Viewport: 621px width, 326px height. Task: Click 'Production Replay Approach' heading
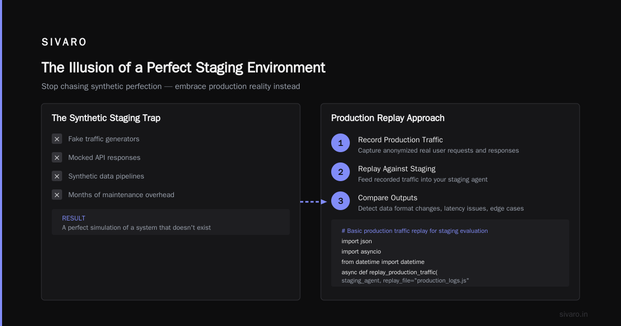(x=388, y=118)
